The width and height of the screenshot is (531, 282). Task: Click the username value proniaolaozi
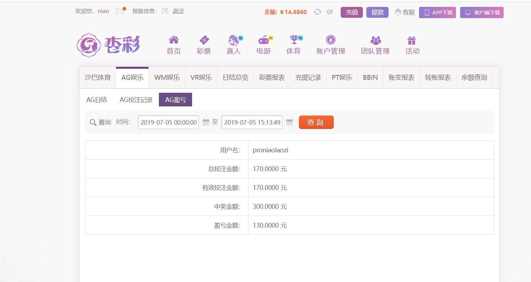click(x=270, y=150)
